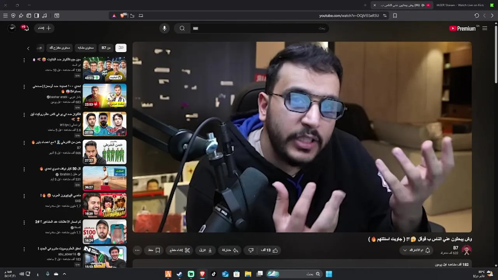Image resolution: width=498 pixels, height=280 pixels.
Task: Select the 'الكل' filter chip
Action: (121, 48)
